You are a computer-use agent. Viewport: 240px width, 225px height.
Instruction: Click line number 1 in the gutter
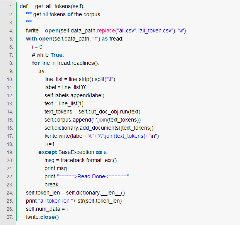pyautogui.click(x=10, y=6)
